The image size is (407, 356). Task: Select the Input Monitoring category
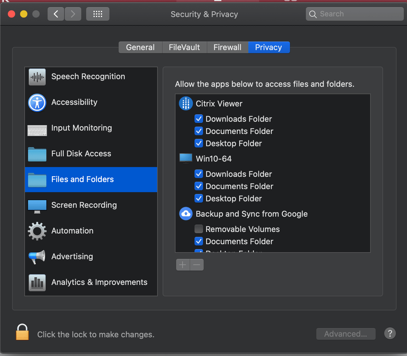pyautogui.click(x=81, y=128)
